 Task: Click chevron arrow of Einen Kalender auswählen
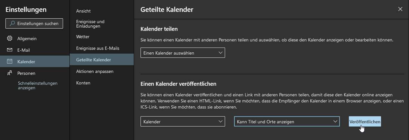tap(220, 53)
